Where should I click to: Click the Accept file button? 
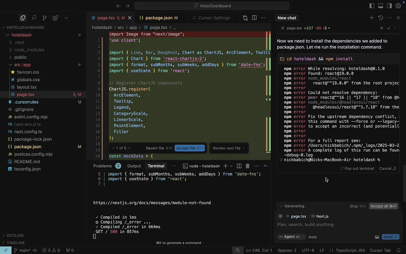pyautogui.click(x=190, y=148)
